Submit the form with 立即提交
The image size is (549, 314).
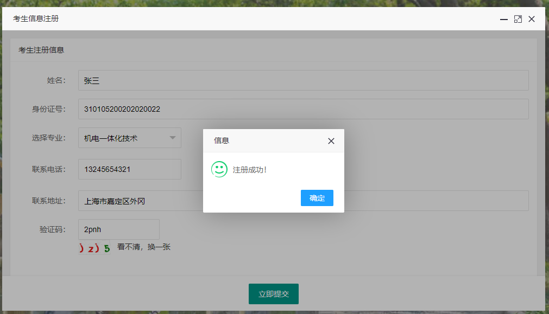(x=274, y=294)
